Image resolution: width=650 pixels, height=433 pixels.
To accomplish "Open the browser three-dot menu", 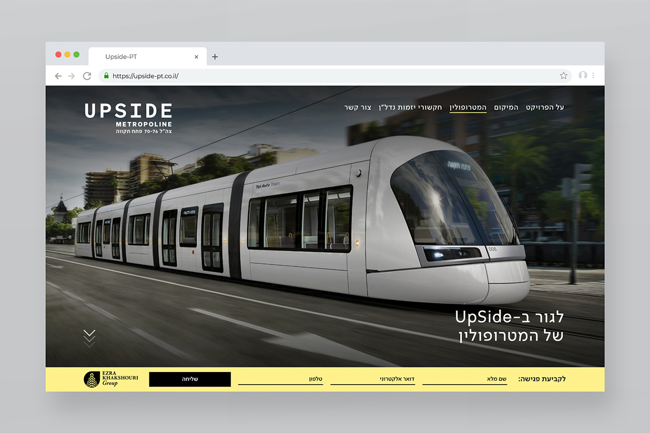I will coord(593,75).
